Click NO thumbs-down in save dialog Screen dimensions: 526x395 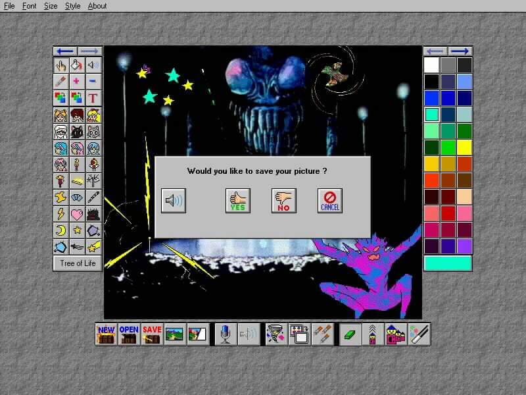coord(284,201)
